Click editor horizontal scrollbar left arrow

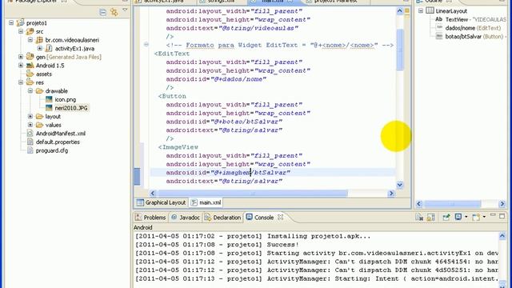153,194
